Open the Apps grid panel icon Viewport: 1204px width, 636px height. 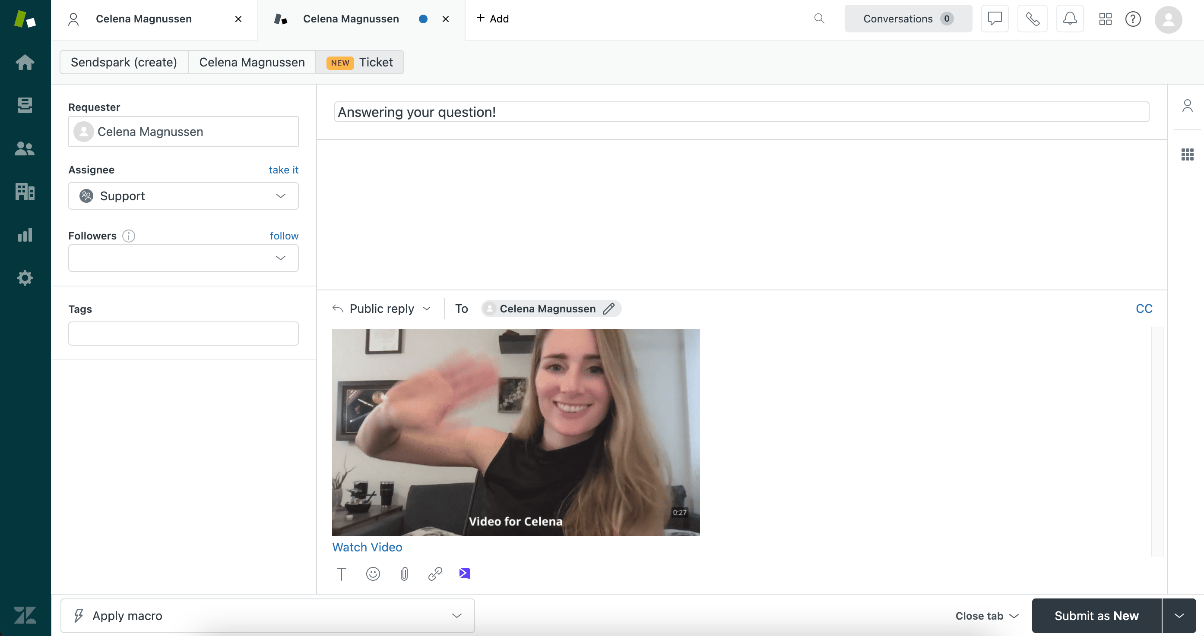point(1187,154)
